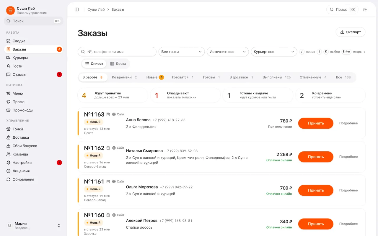Open Сбои бонусов in the sidebar

(34, 146)
